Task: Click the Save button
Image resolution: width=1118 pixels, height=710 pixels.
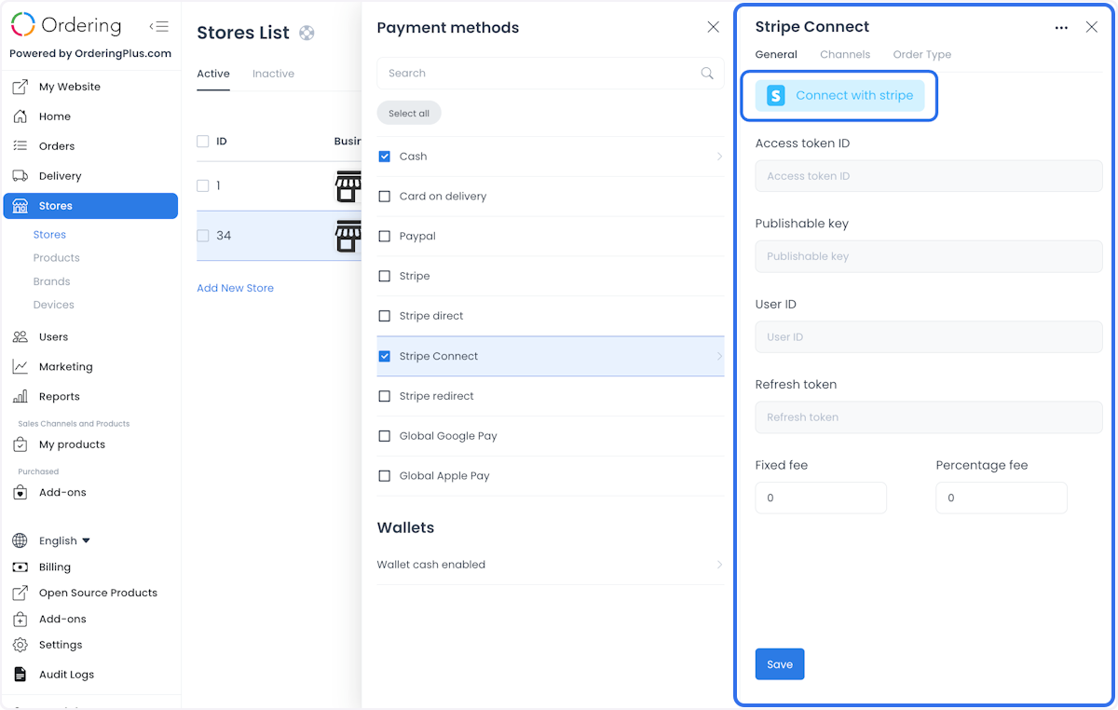Action: tap(780, 664)
